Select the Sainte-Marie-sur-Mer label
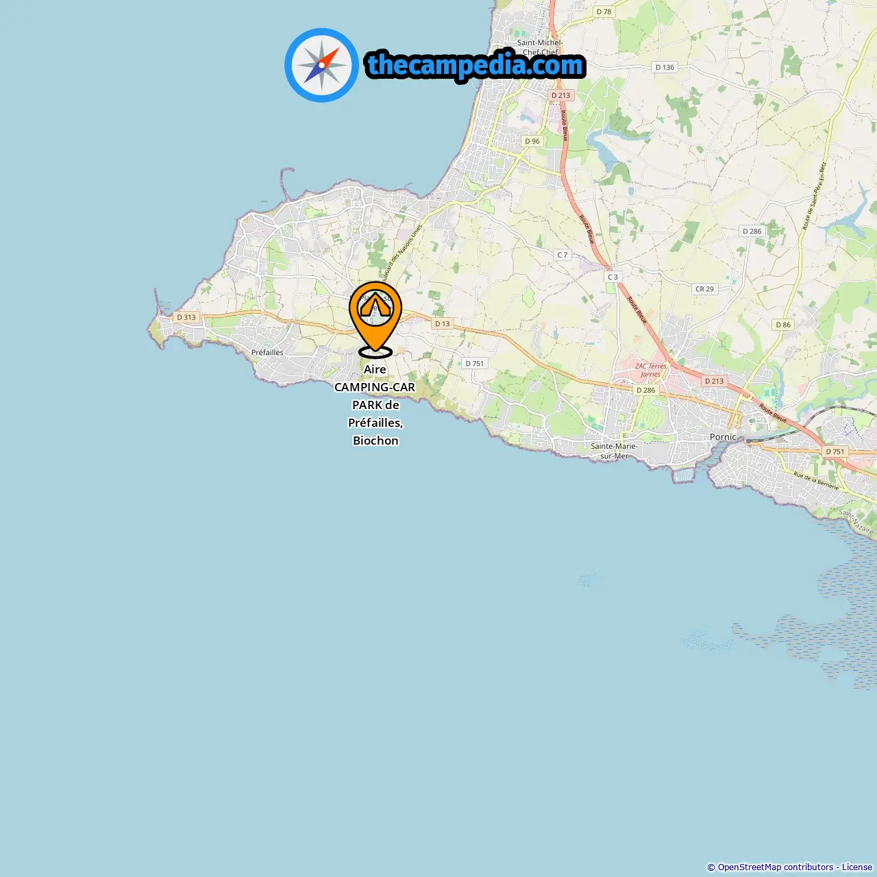 [x=614, y=450]
